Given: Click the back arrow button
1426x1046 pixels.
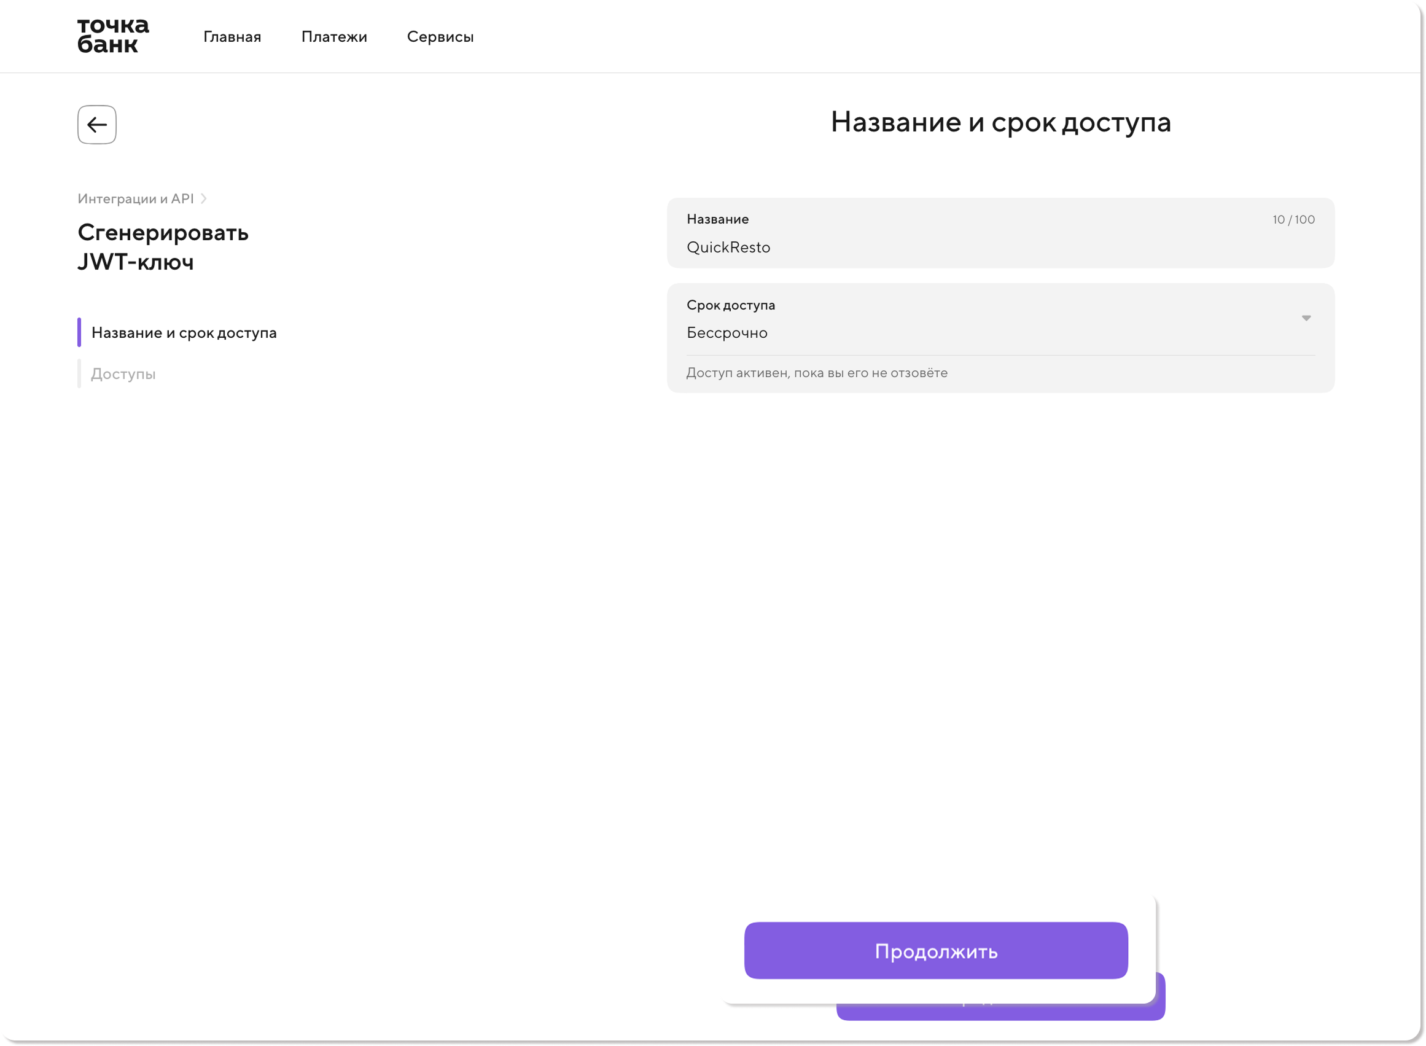Looking at the screenshot, I should coord(97,125).
